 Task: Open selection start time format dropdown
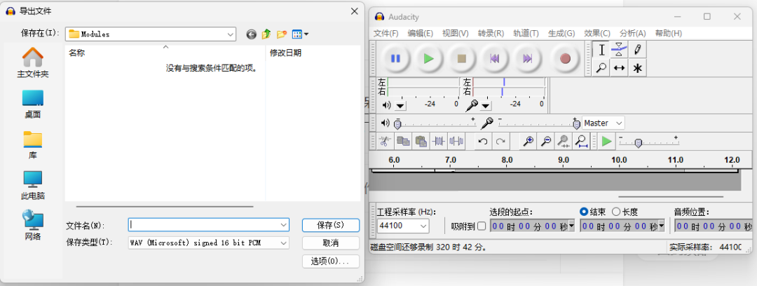pyautogui.click(x=572, y=226)
